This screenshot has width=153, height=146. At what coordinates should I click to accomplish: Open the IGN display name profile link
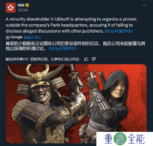coord(21,5)
